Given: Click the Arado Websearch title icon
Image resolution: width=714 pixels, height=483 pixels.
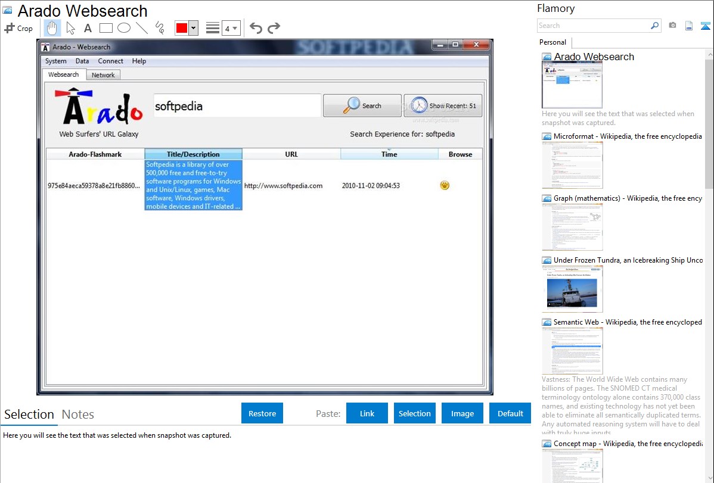Looking at the screenshot, I should click(x=7, y=10).
